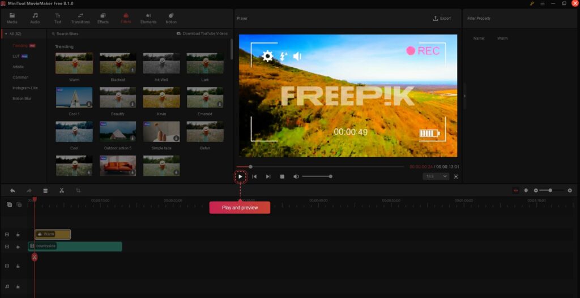The width and height of the screenshot is (580, 298).
Task: Open the Elements tab
Action: pos(148,18)
